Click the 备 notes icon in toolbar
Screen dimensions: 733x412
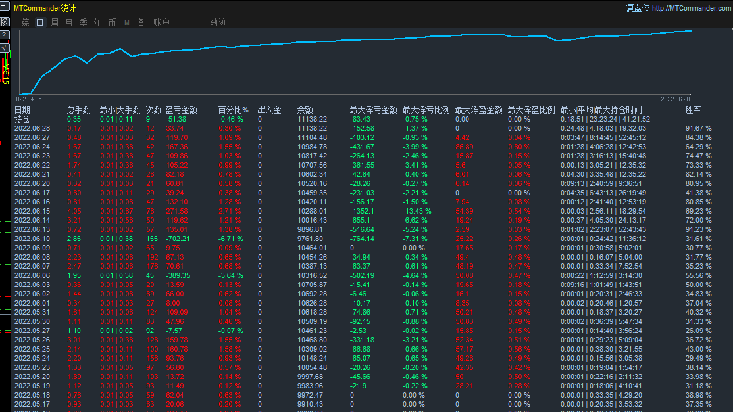141,22
